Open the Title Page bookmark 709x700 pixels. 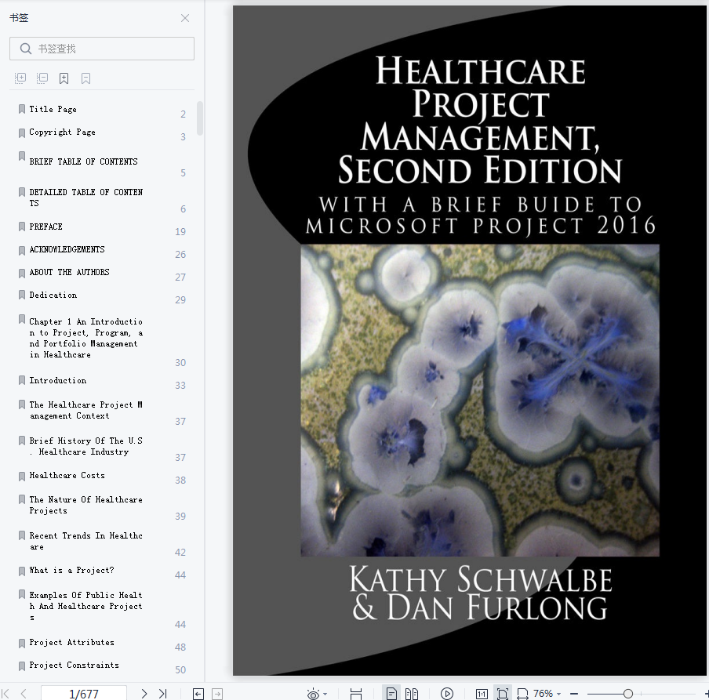(x=53, y=109)
